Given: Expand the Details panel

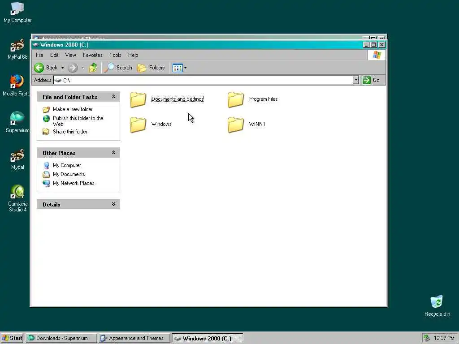Looking at the screenshot, I should (x=113, y=204).
